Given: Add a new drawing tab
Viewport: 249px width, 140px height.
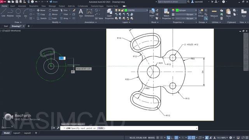Looking at the screenshot, I should tap(28, 26).
